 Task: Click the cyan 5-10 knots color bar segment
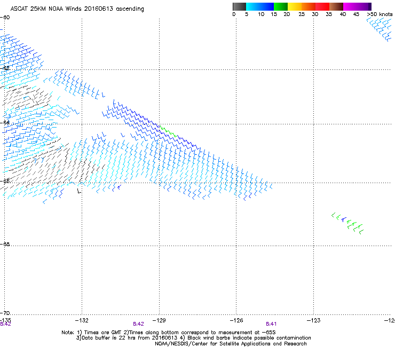coord(253,6)
